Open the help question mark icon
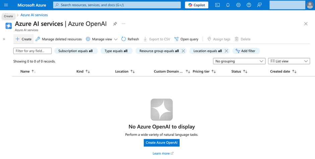This screenshot has height=159, width=315. [x=249, y=5]
